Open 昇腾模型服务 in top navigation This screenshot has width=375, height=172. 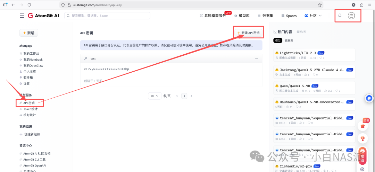[212, 16]
